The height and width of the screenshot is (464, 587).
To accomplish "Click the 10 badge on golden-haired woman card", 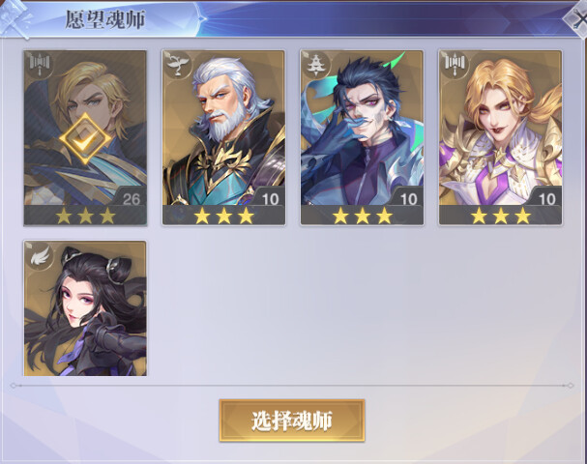I will 546,199.
